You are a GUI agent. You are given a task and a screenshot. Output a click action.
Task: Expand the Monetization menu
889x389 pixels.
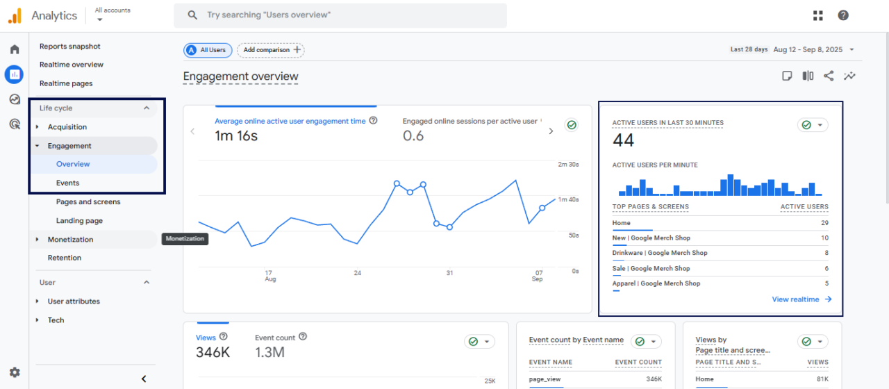pyautogui.click(x=38, y=240)
